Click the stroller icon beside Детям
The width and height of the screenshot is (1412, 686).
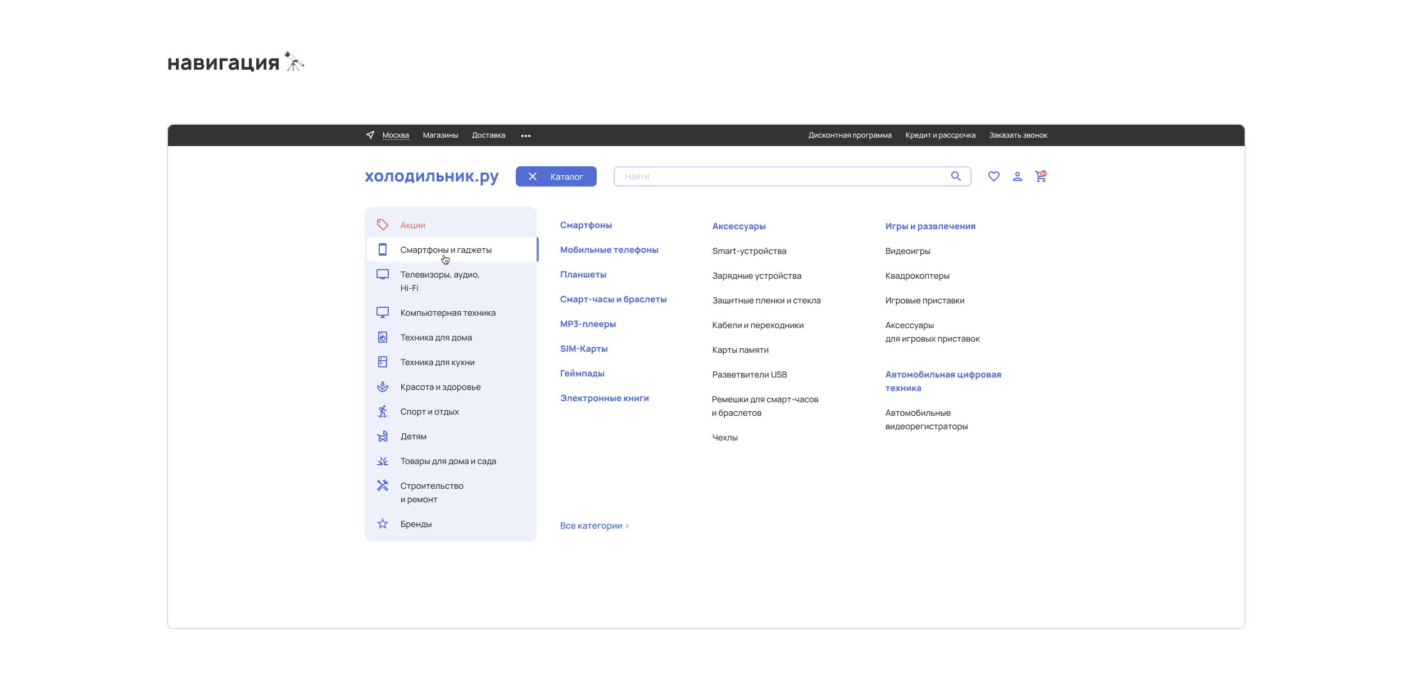[383, 436]
